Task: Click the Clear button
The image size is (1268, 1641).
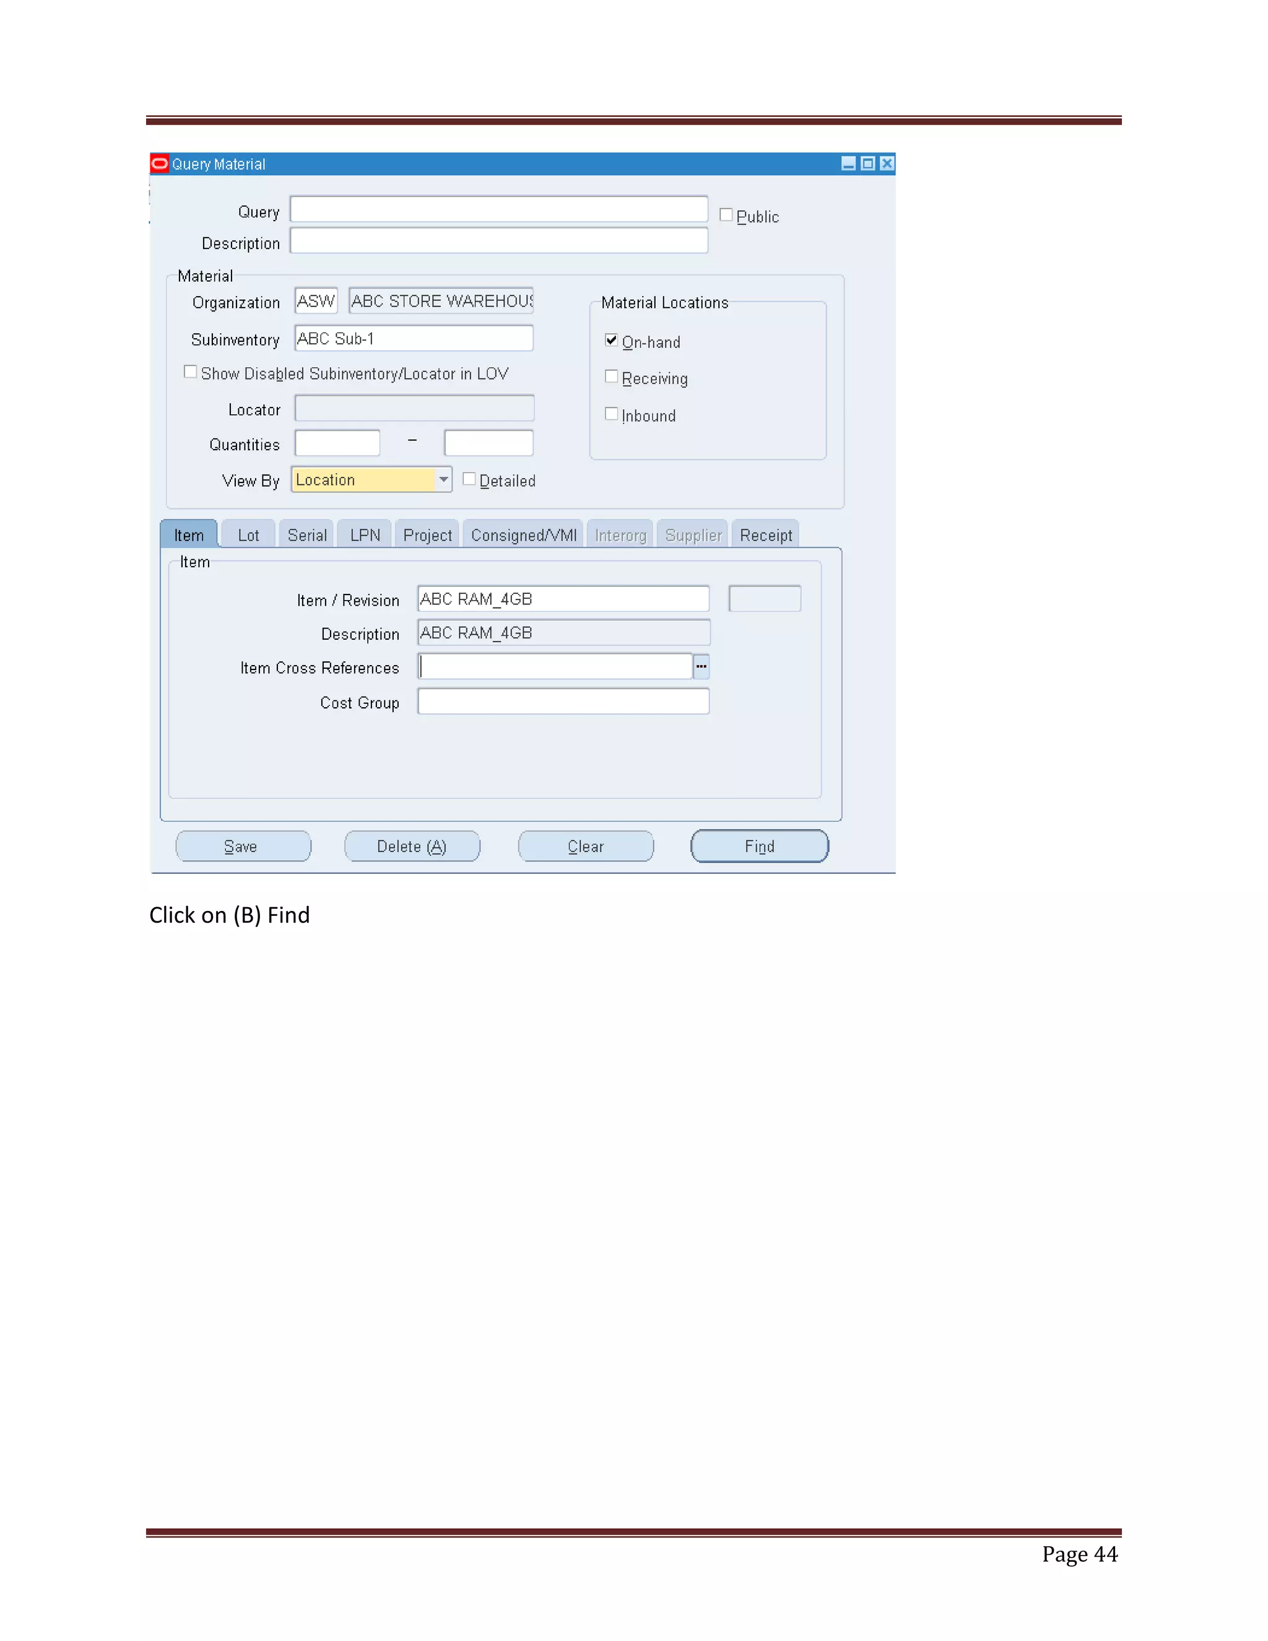Action: [585, 847]
